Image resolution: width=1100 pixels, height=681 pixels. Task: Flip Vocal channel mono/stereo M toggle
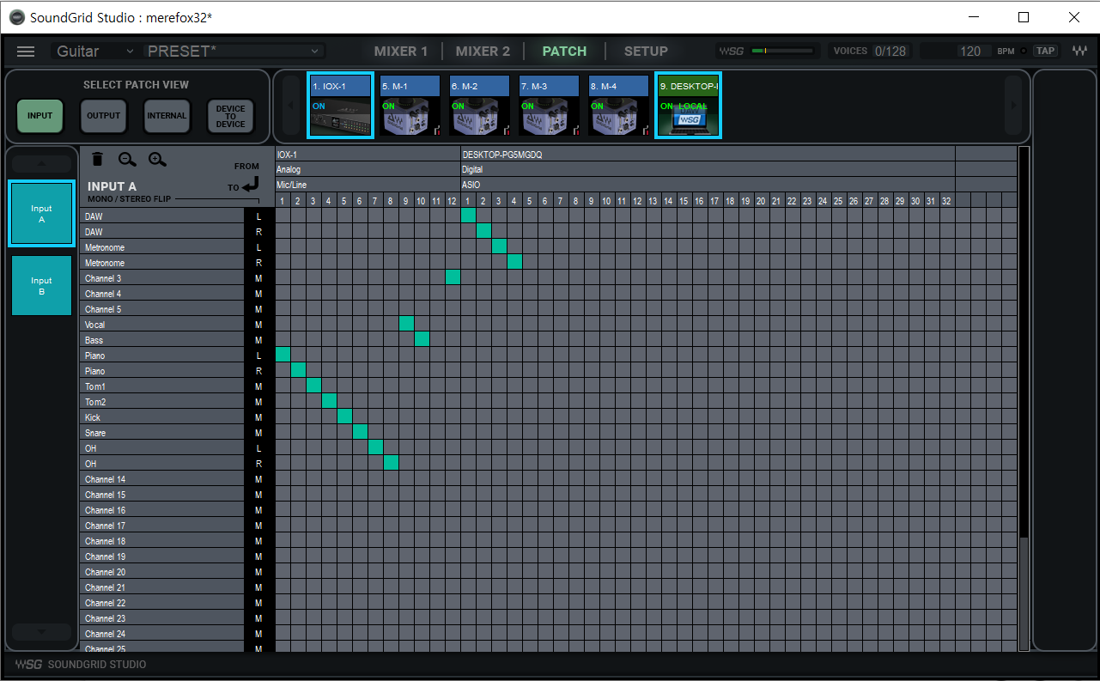(x=258, y=325)
